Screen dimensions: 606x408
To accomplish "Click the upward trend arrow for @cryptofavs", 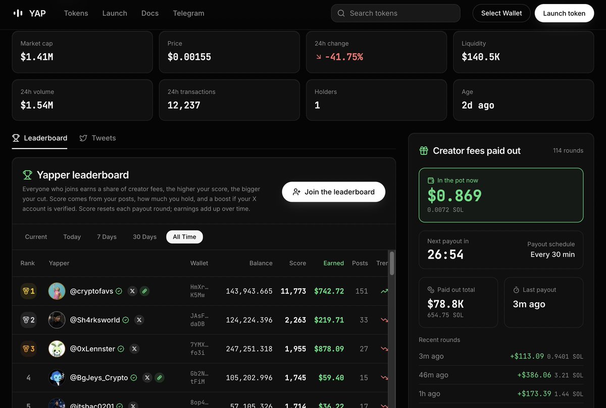I will [x=385, y=291].
